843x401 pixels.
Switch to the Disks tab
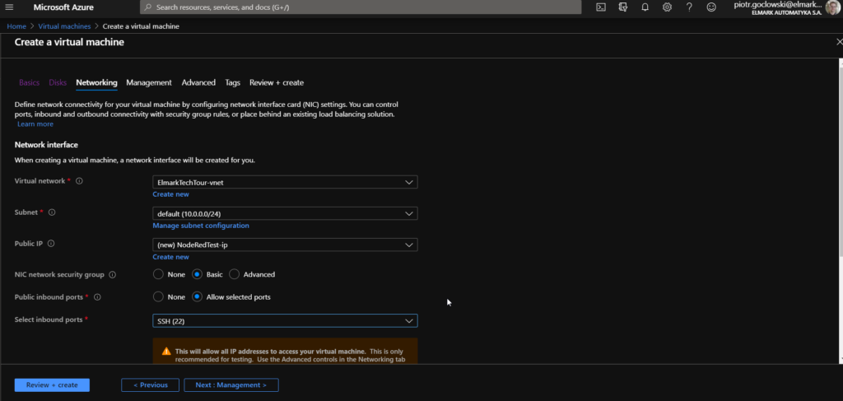[x=58, y=83]
